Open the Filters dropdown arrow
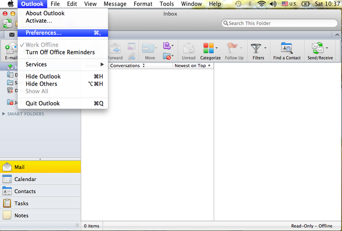This screenshot has height=231, width=342. pos(265,48)
